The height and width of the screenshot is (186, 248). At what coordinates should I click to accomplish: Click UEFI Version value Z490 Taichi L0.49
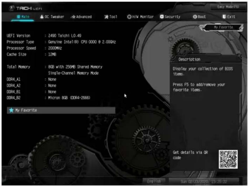point(65,36)
